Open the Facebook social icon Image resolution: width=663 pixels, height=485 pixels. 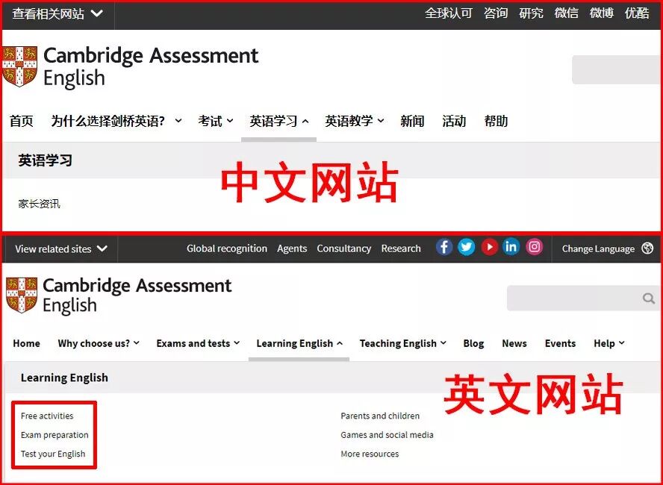[x=444, y=247]
